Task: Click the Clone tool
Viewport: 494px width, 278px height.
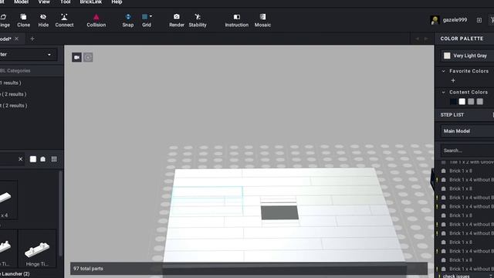Action: [x=24, y=20]
